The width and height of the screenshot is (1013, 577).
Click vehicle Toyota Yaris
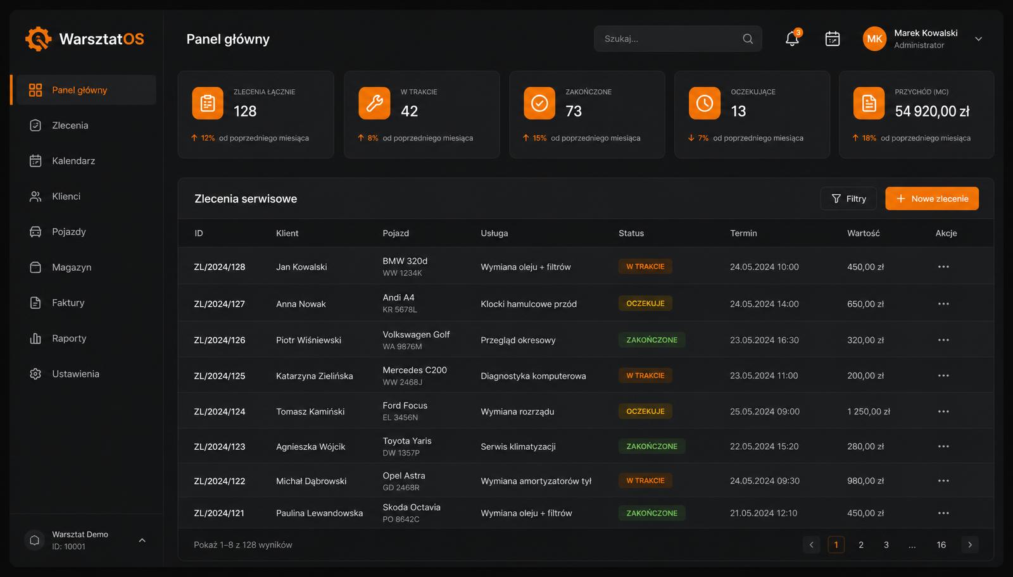[407, 441]
